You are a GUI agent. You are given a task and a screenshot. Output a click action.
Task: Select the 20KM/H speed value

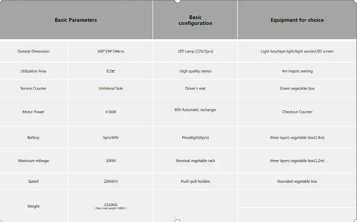click(111, 182)
